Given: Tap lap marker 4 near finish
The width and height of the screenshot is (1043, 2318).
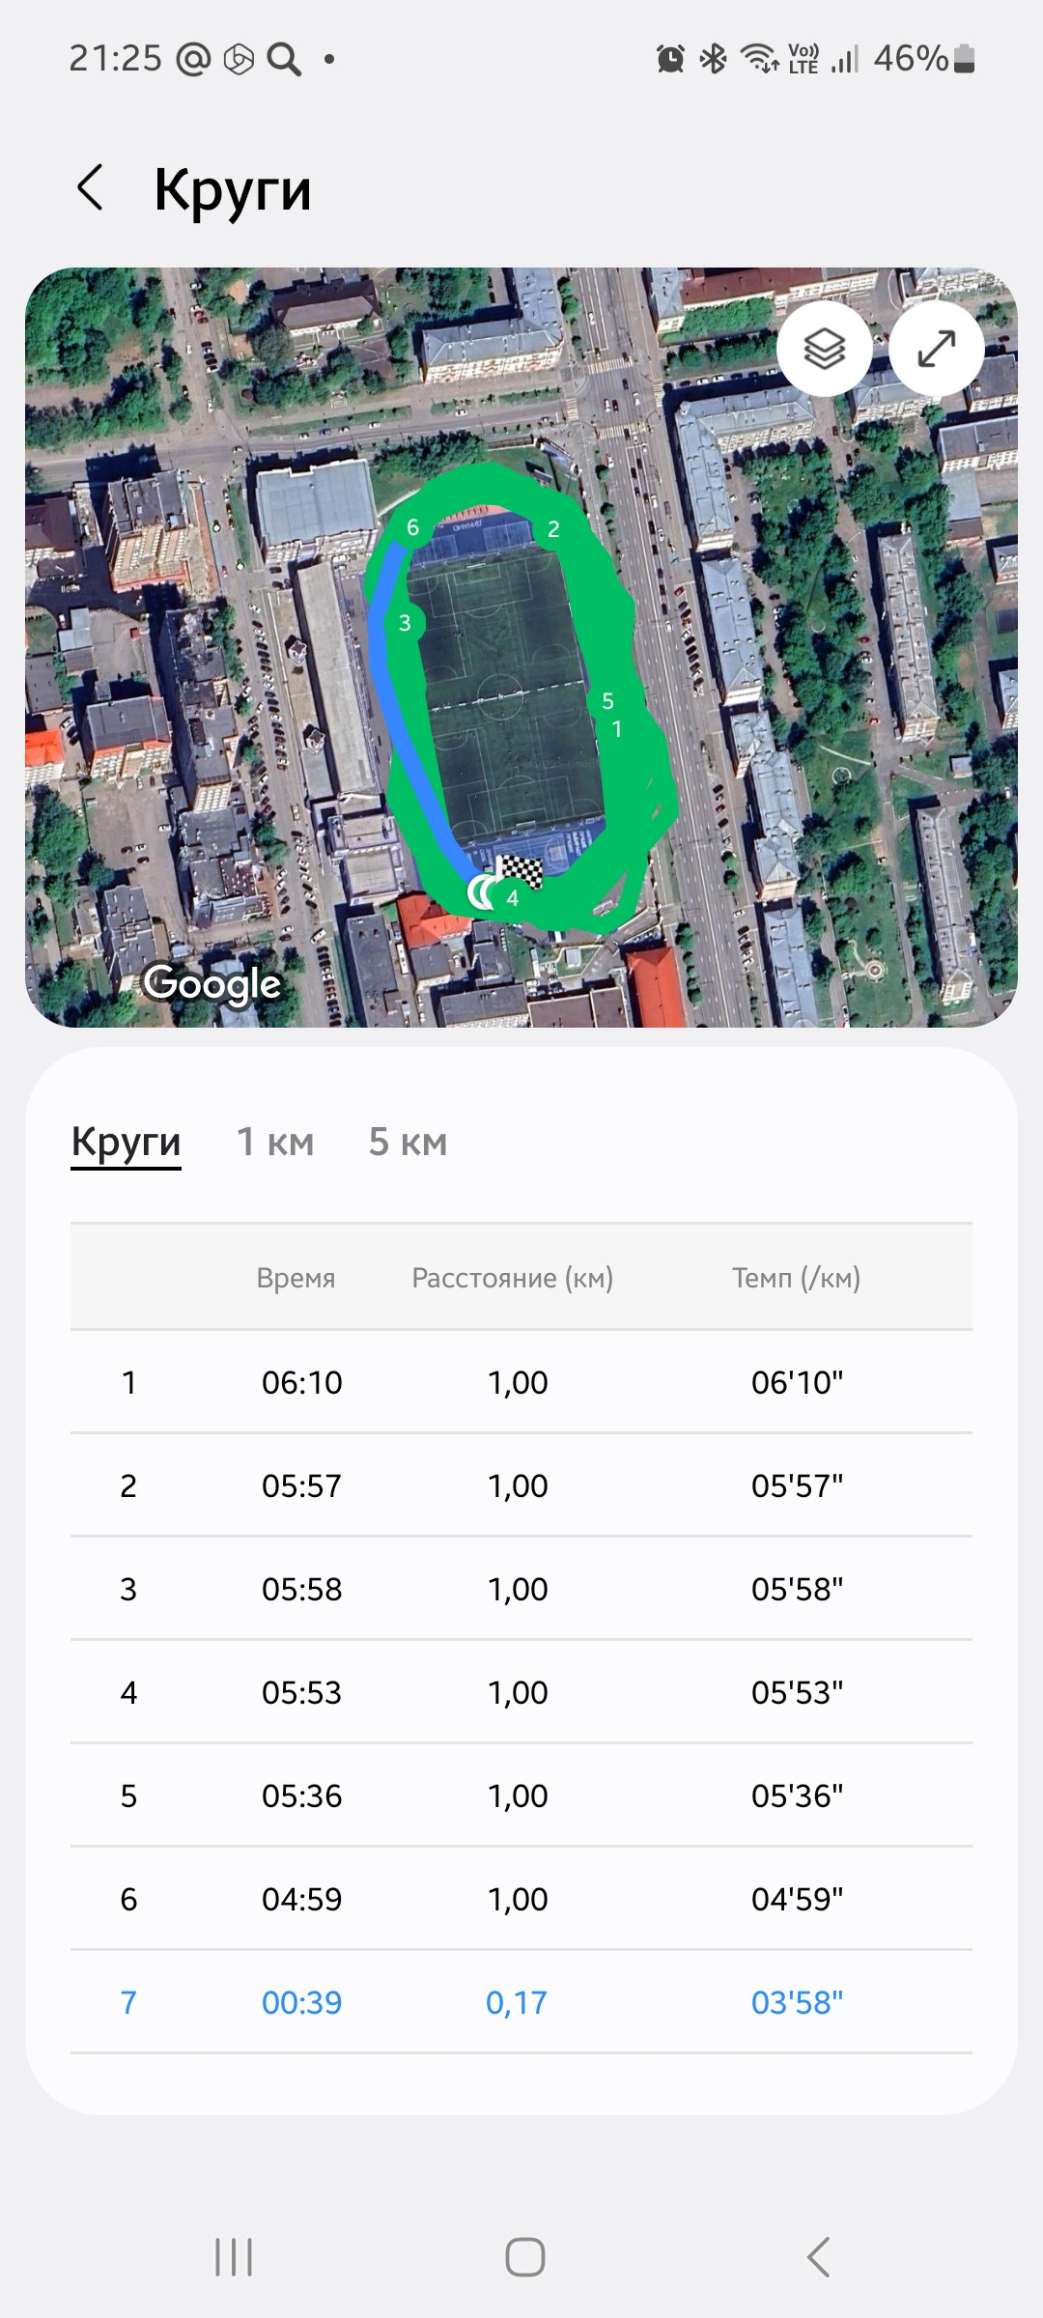Looking at the screenshot, I should coord(513,898).
